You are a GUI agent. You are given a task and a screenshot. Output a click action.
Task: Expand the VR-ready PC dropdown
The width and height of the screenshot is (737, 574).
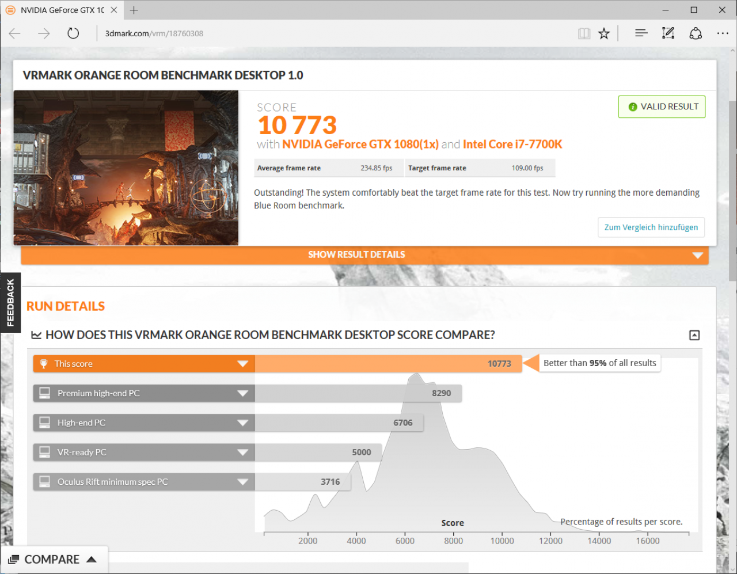pos(242,453)
